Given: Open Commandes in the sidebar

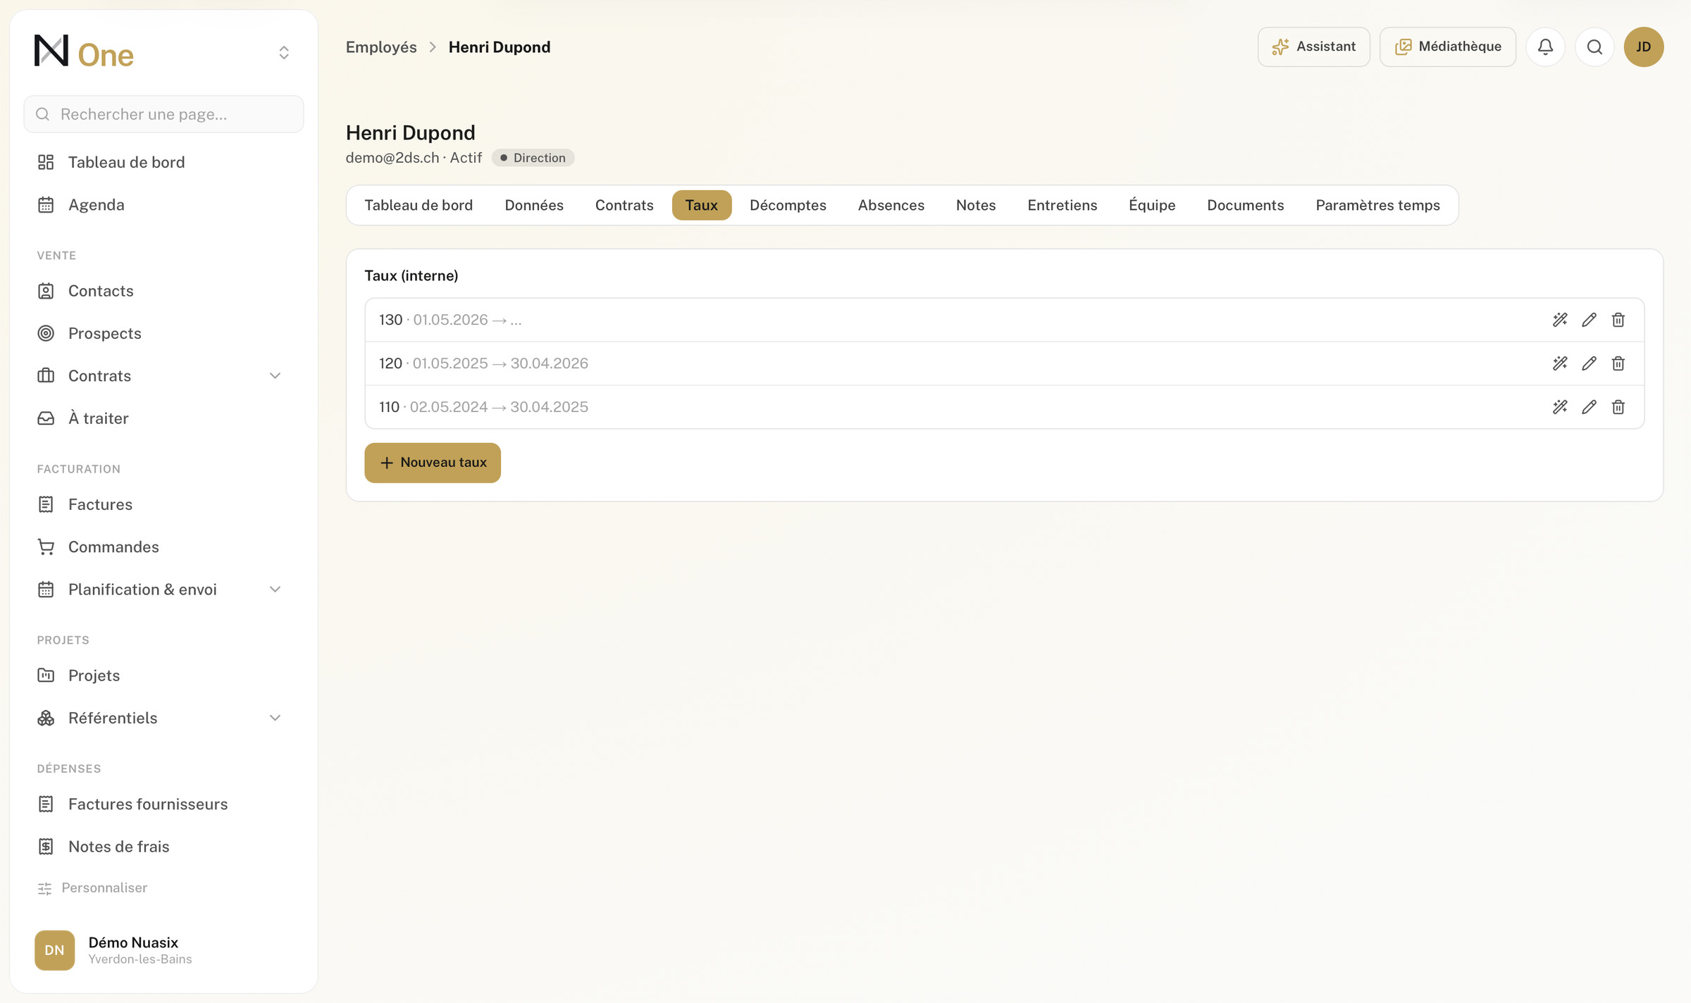Looking at the screenshot, I should tap(163, 547).
